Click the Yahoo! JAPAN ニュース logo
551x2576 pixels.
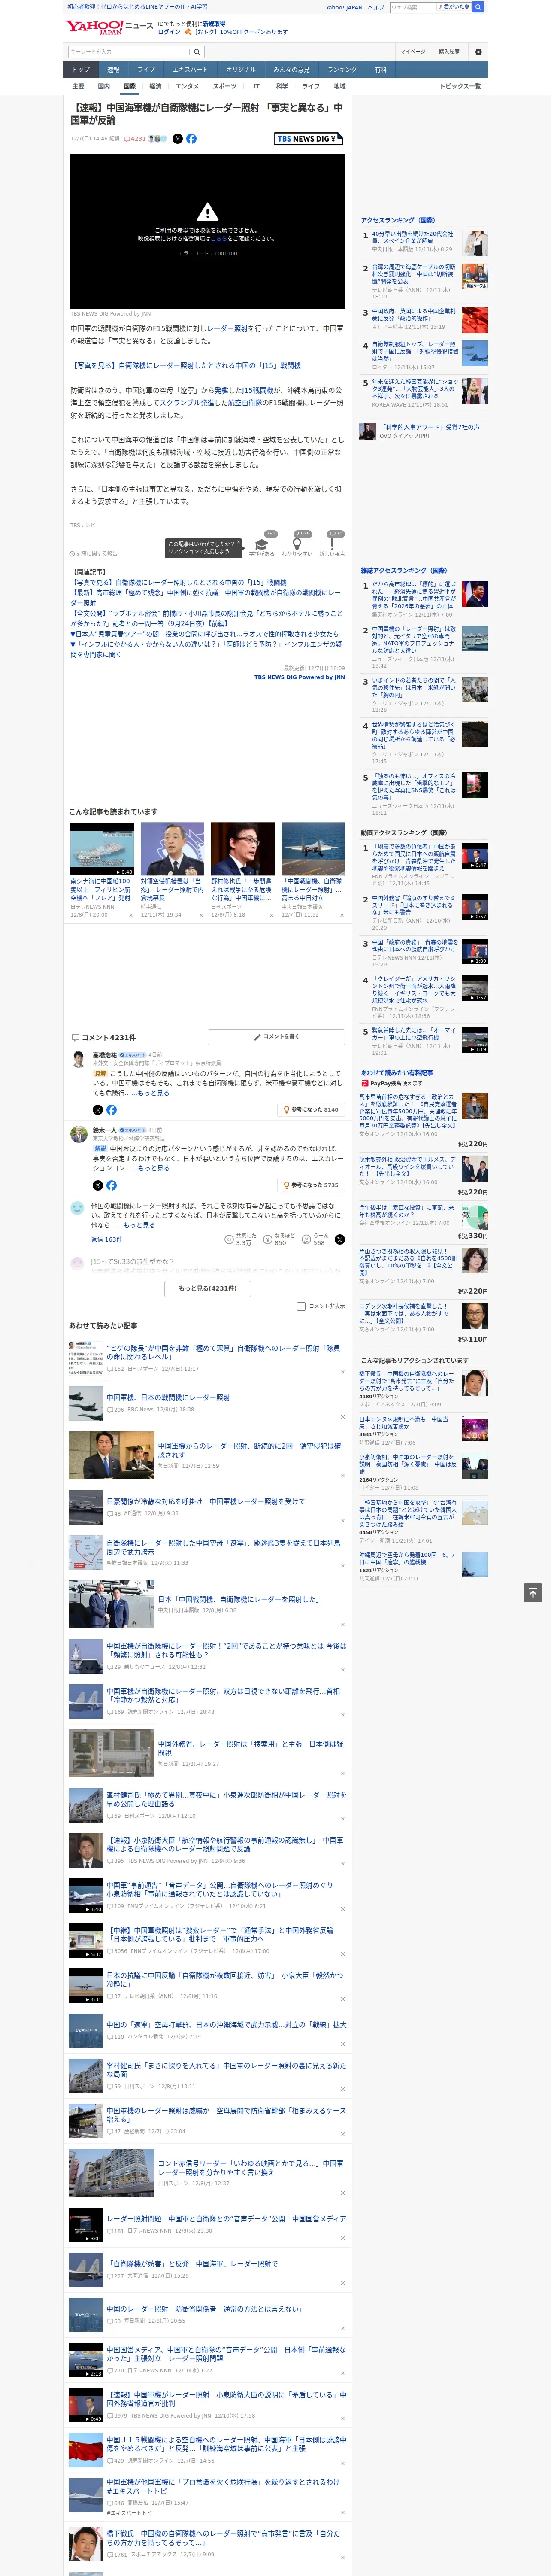coord(109,27)
